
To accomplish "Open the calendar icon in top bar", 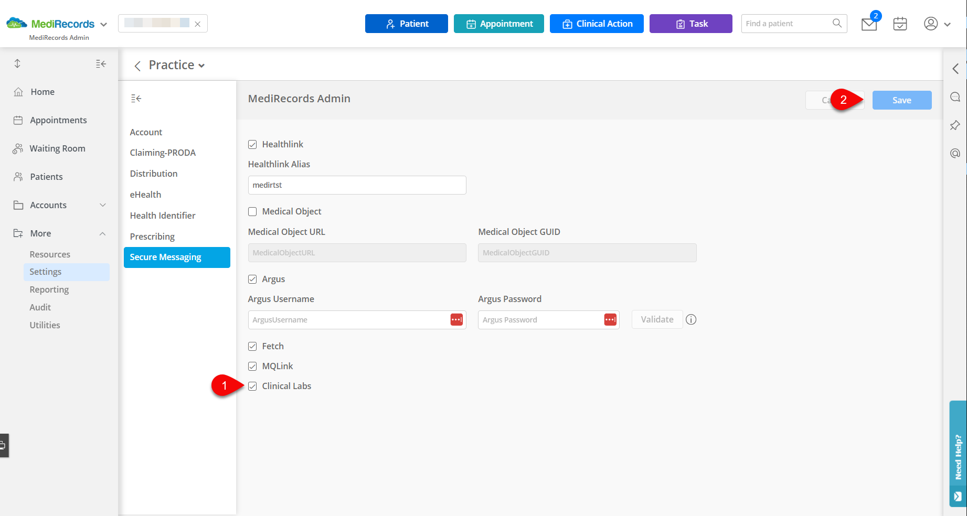I will point(900,24).
